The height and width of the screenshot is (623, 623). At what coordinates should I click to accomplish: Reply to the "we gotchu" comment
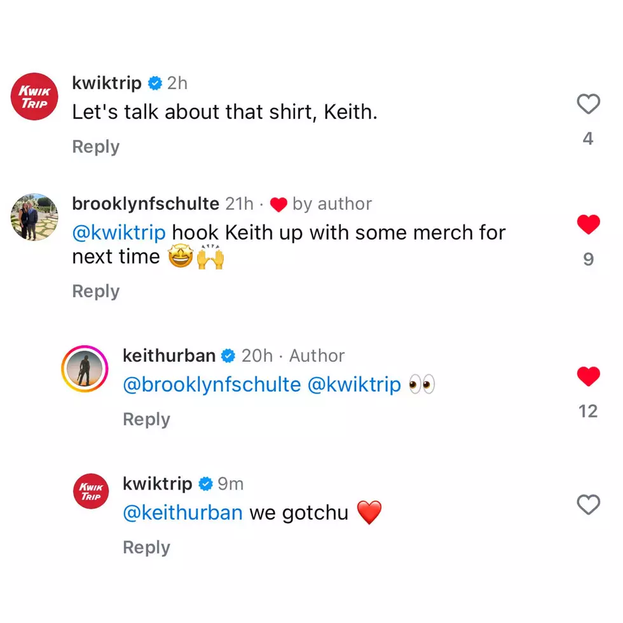point(147,547)
